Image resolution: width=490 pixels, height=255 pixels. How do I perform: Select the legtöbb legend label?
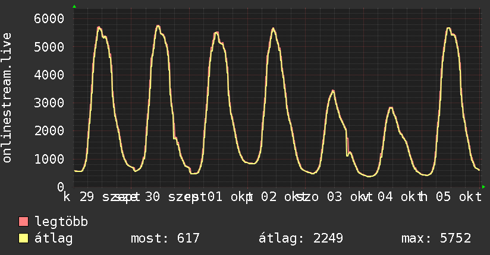coord(61,222)
